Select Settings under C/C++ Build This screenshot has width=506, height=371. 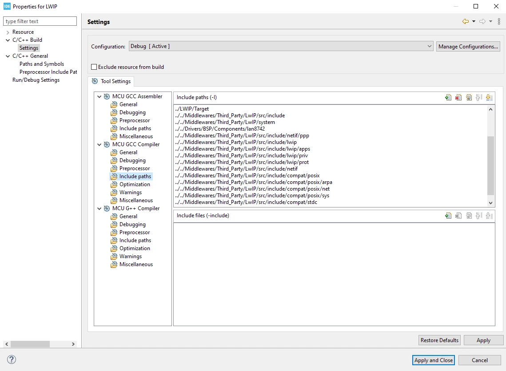click(29, 48)
